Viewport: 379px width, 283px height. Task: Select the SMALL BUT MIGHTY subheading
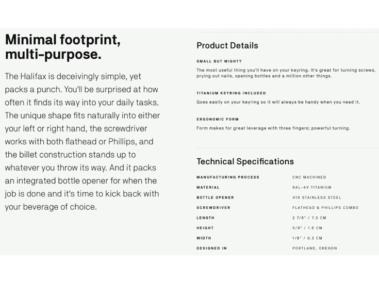point(219,61)
